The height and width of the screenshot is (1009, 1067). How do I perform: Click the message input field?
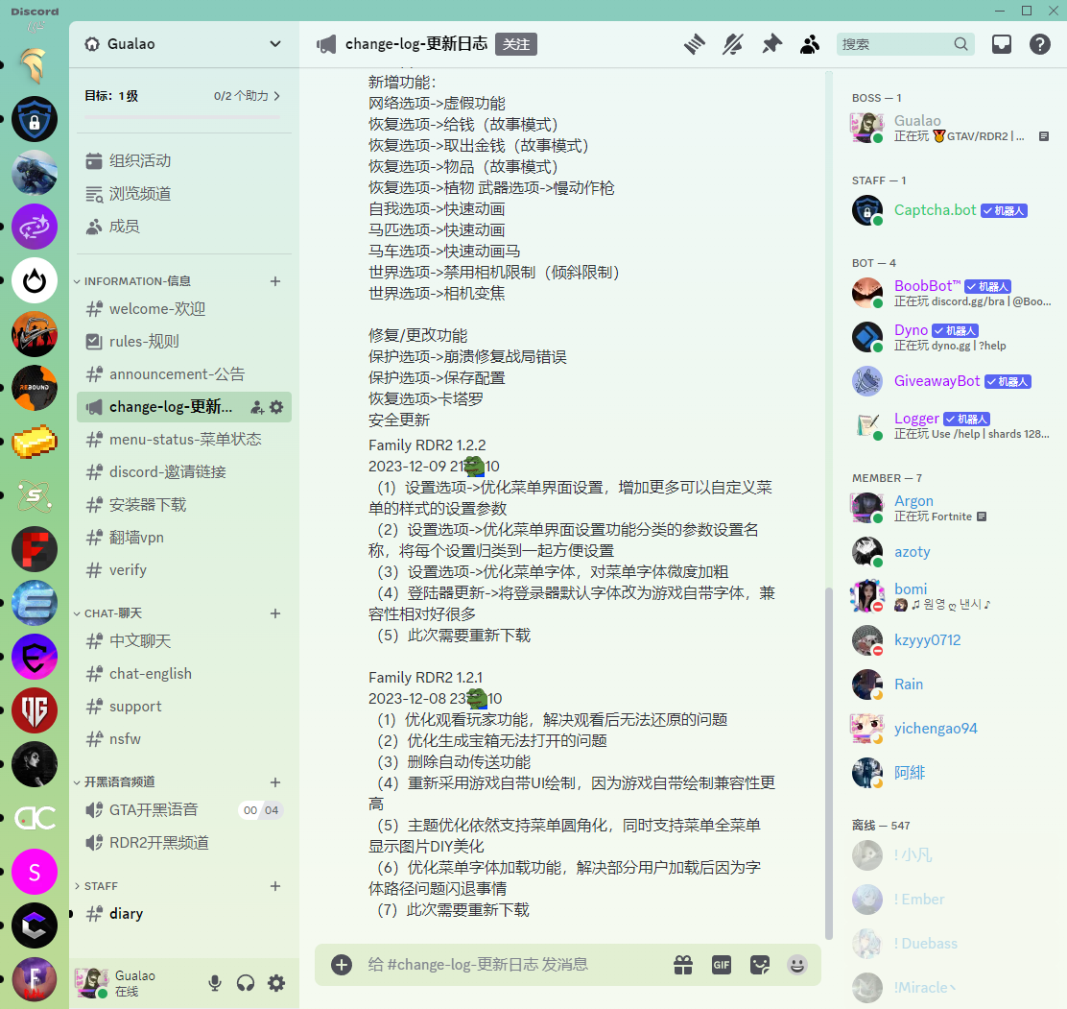[x=510, y=965]
